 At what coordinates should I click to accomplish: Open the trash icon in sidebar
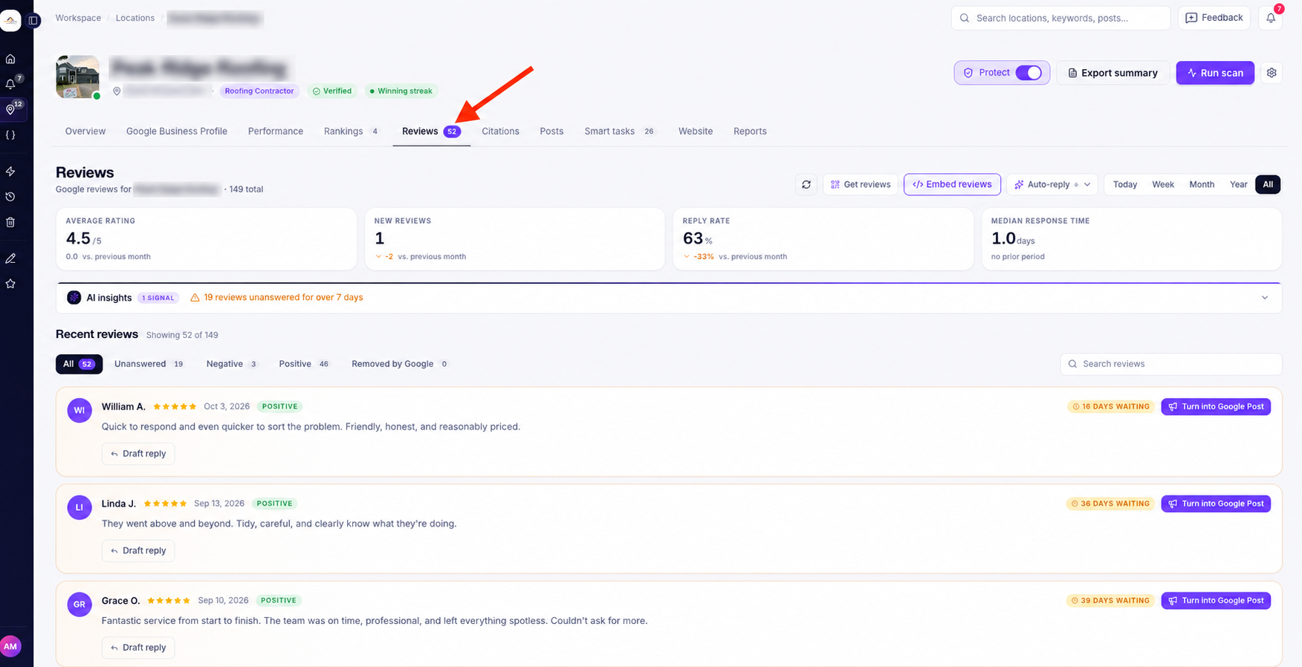coord(10,222)
